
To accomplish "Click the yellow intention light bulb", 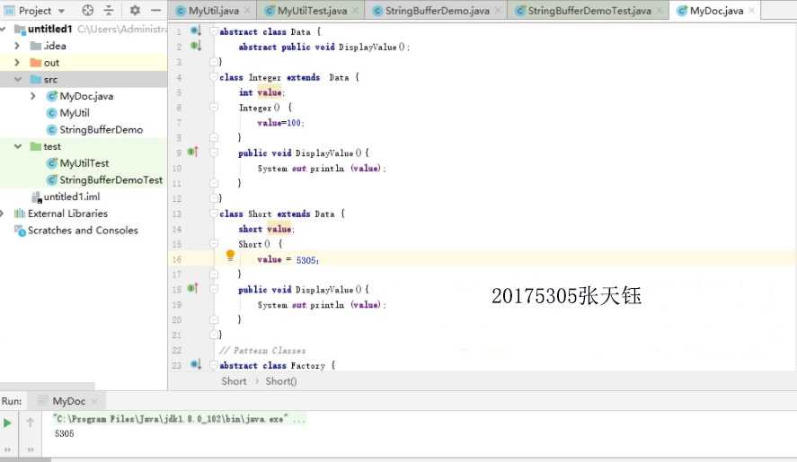I will click(x=230, y=256).
